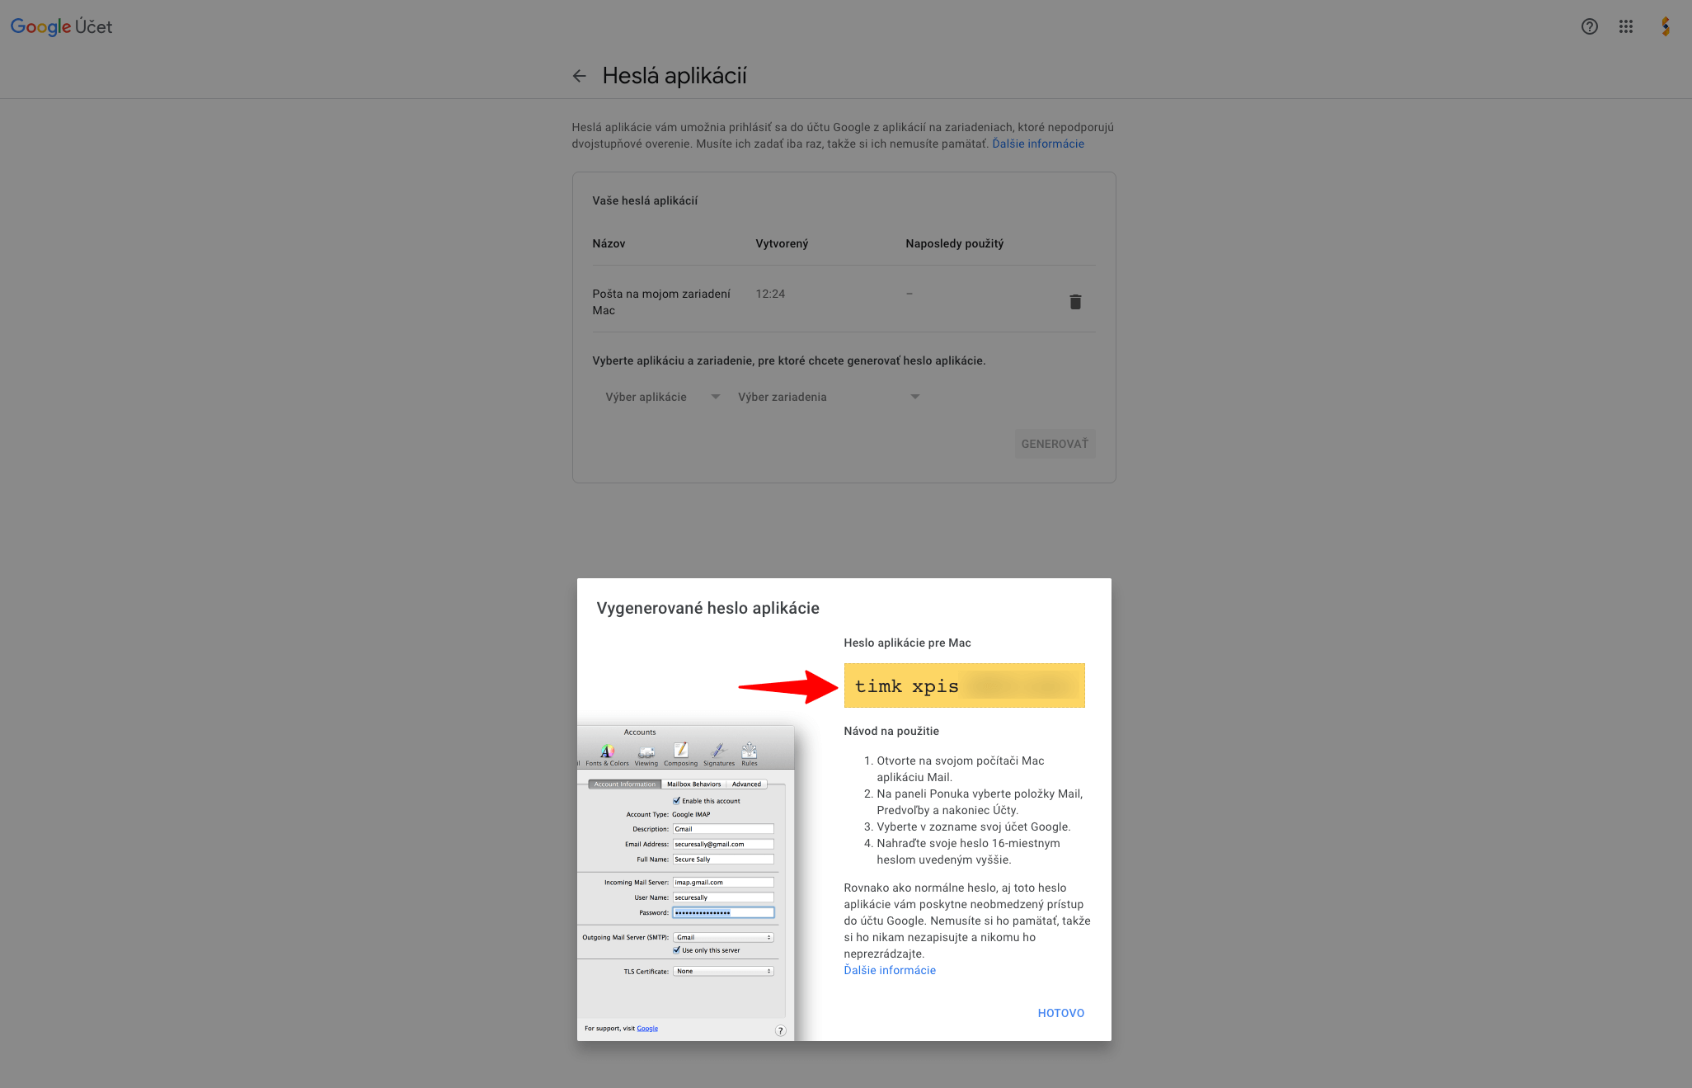Screen dimensions: 1692x1088
Task: Click the Google Účet logo
Action: pos(61,26)
